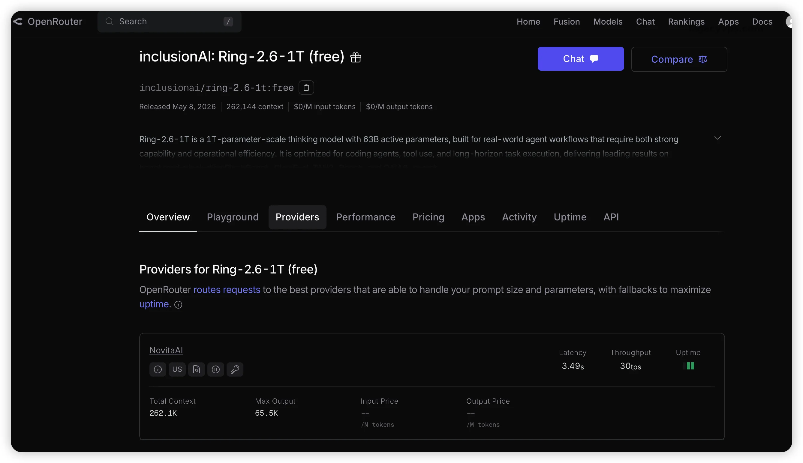Open Chat in the top navigation
The width and height of the screenshot is (803, 463).
[645, 22]
